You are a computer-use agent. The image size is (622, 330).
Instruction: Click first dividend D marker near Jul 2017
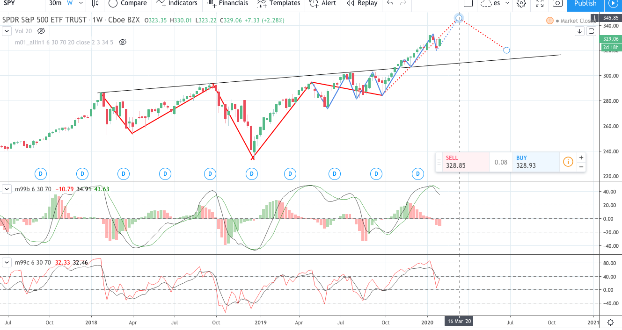(x=41, y=174)
